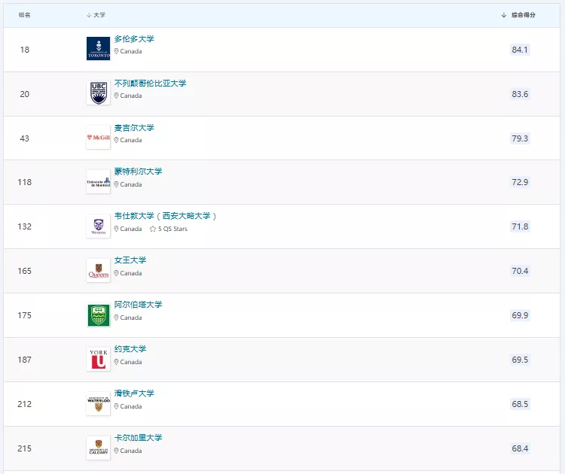565x474 pixels.
Task: Click the score 68.5
Action: tap(520, 404)
